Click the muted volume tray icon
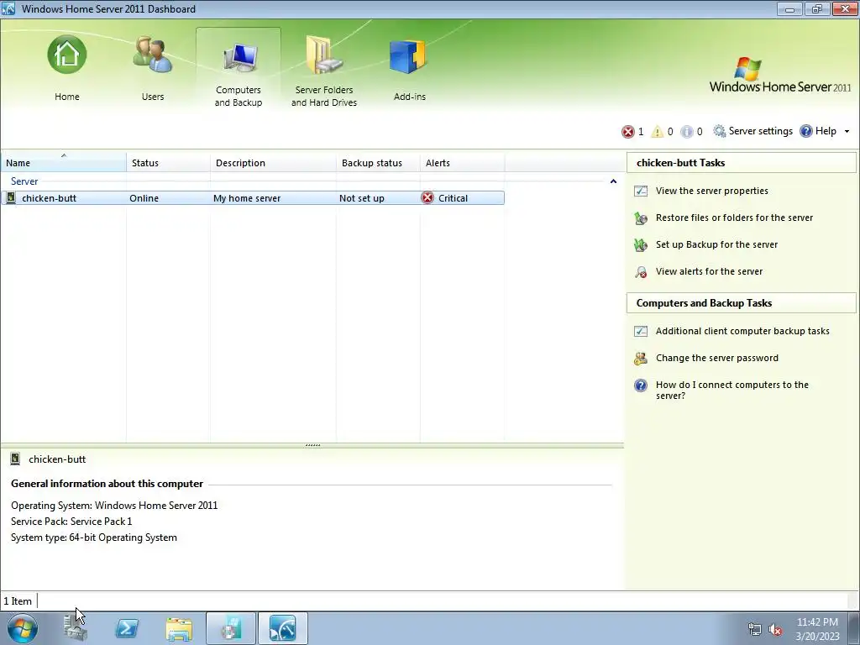Screen dimensions: 860x645 coord(775,630)
